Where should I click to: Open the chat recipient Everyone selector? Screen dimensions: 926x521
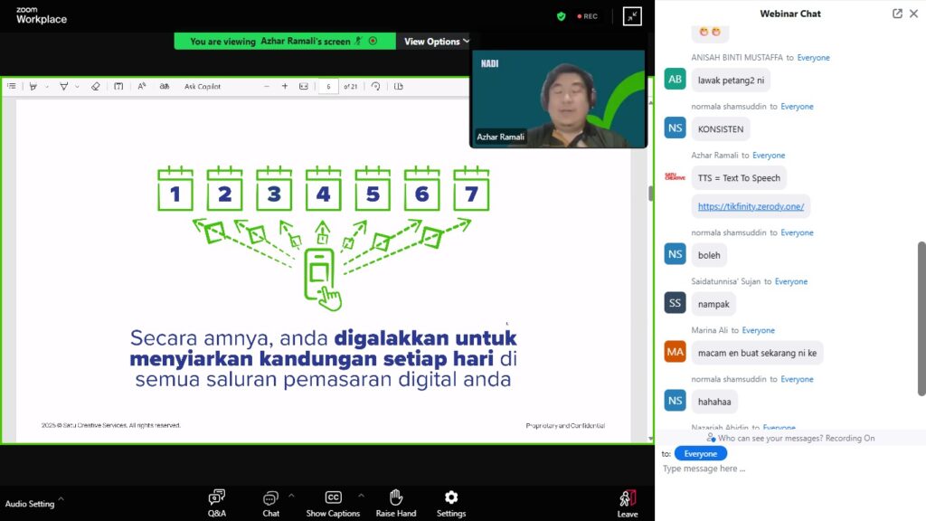(700, 453)
